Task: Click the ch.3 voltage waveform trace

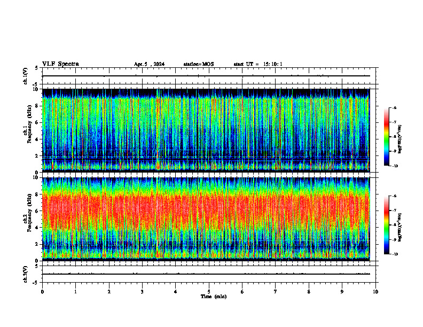Action: pos(206,274)
